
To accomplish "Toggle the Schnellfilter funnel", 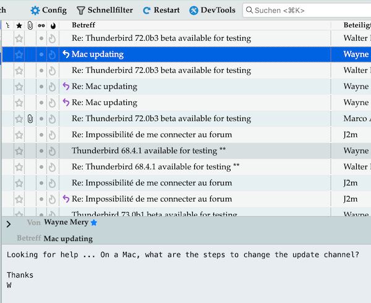I will (x=81, y=11).
